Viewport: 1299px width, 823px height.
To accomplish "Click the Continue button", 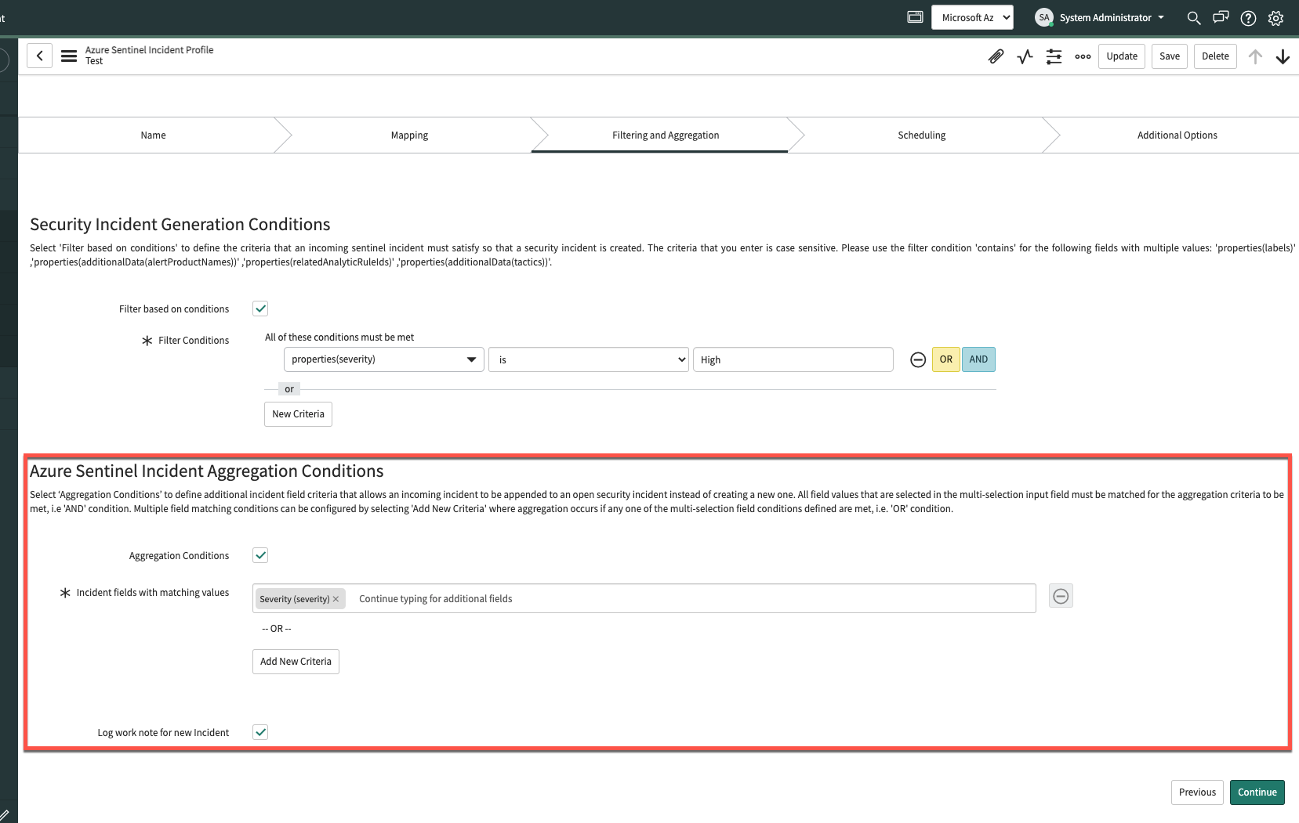I will (x=1257, y=792).
